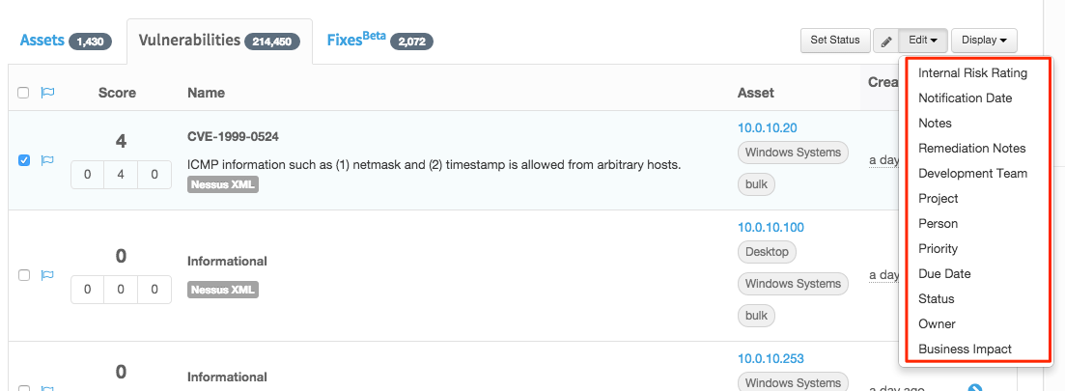Image resolution: width=1065 pixels, height=391 pixels.
Task: Select Remediation Notes menu entry
Action: tap(972, 149)
